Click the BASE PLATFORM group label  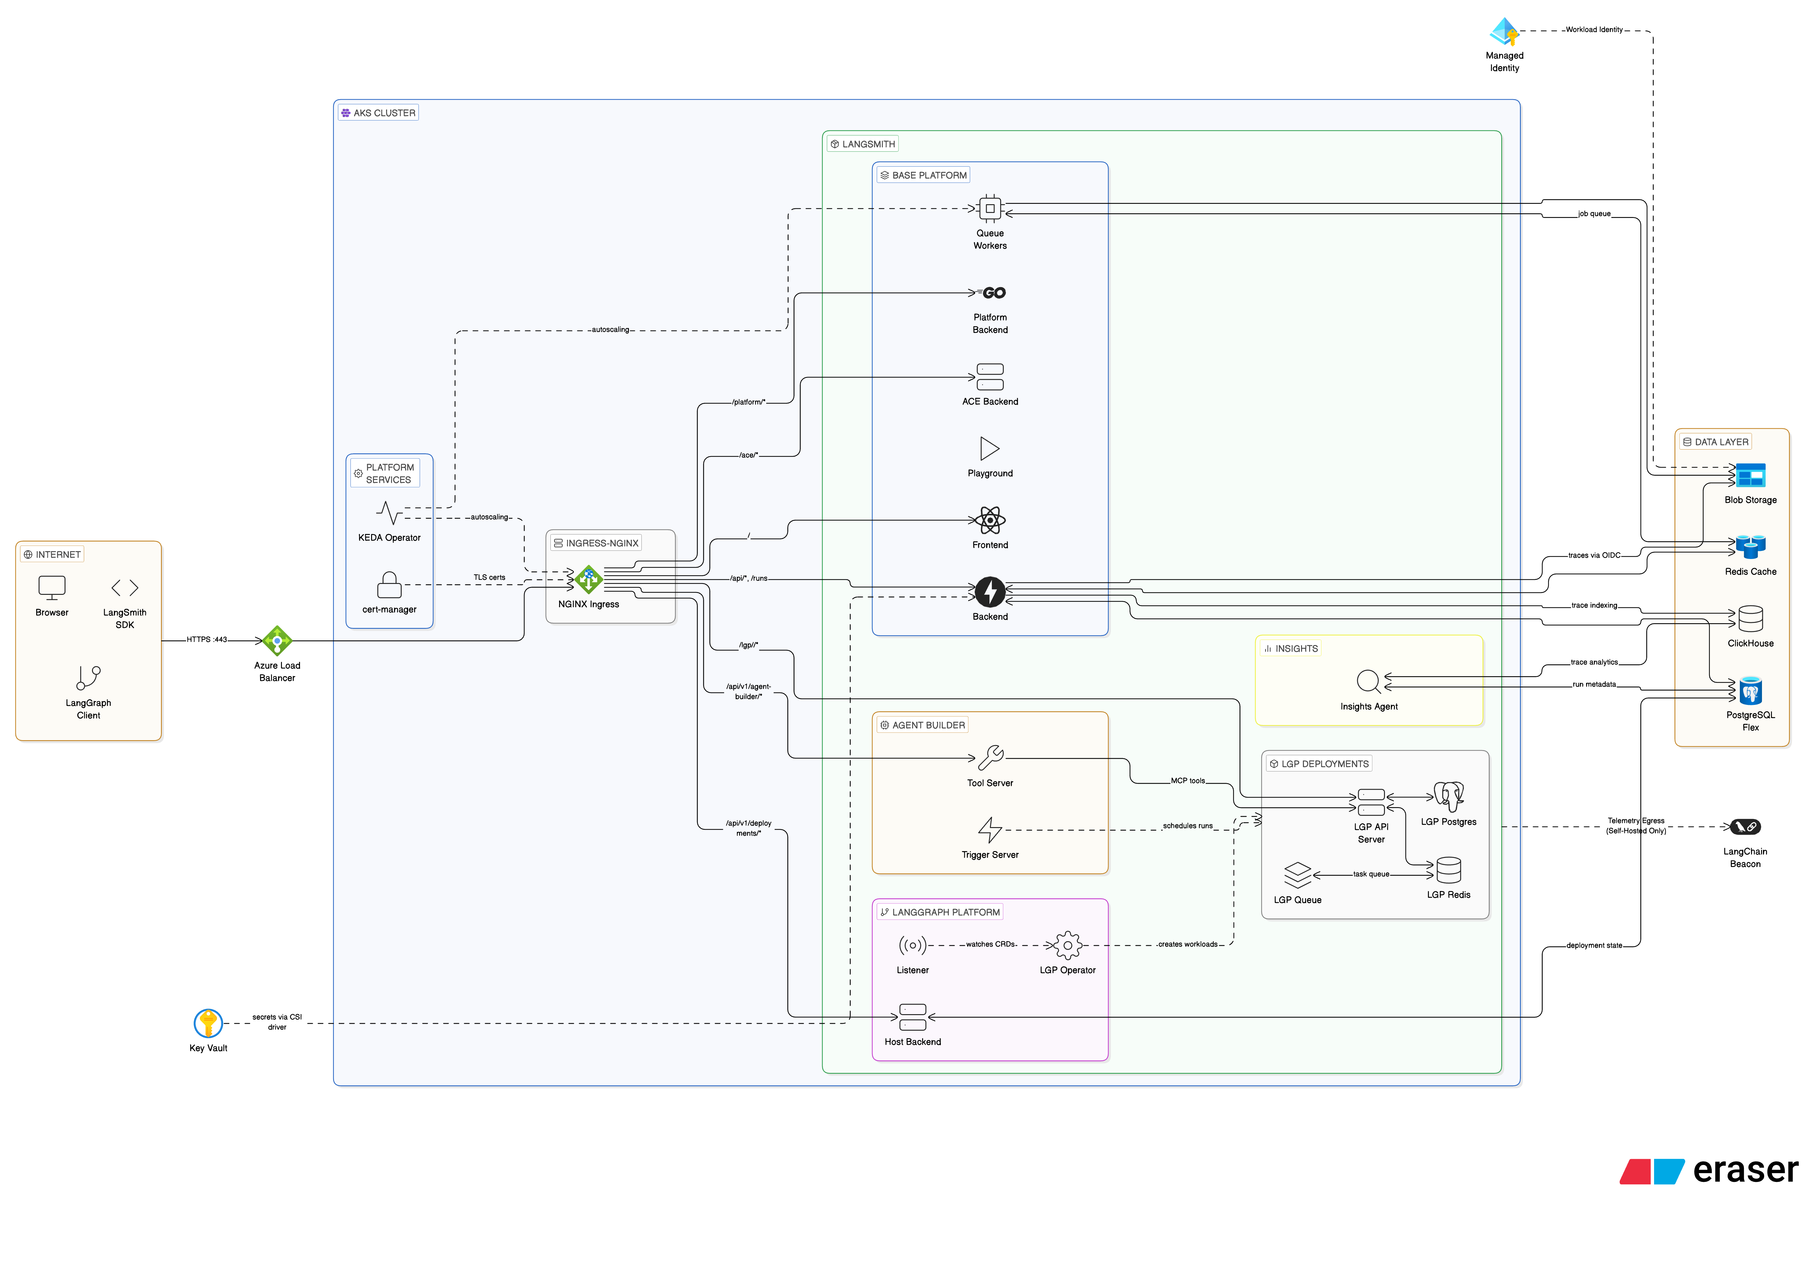coord(923,175)
